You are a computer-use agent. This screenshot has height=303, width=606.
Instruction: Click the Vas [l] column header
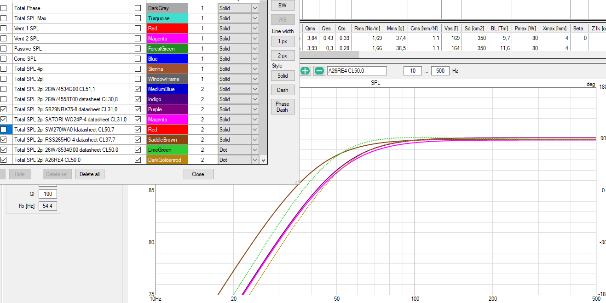coord(451,29)
